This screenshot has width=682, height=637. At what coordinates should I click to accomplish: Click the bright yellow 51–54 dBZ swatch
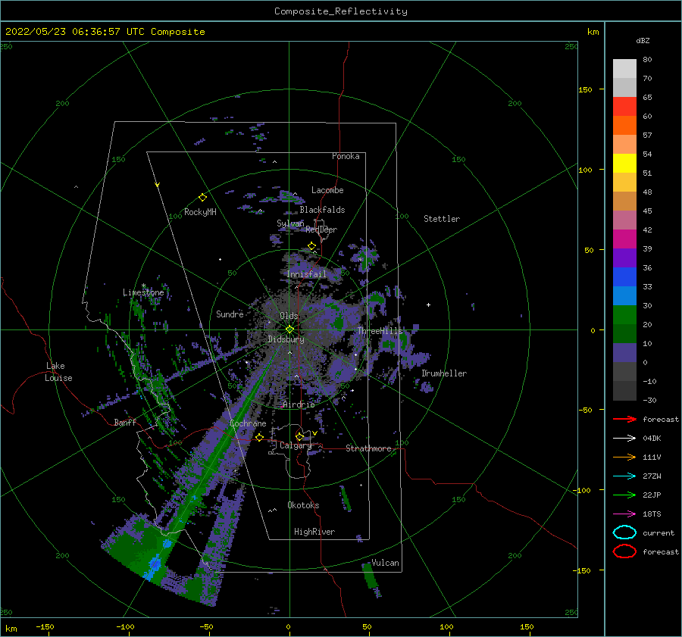tap(624, 164)
